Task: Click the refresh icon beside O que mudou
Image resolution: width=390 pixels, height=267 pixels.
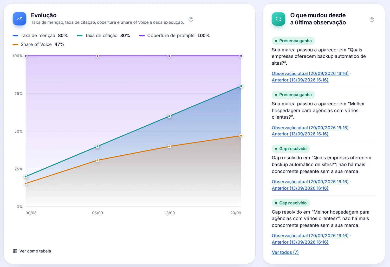Action: [278, 19]
